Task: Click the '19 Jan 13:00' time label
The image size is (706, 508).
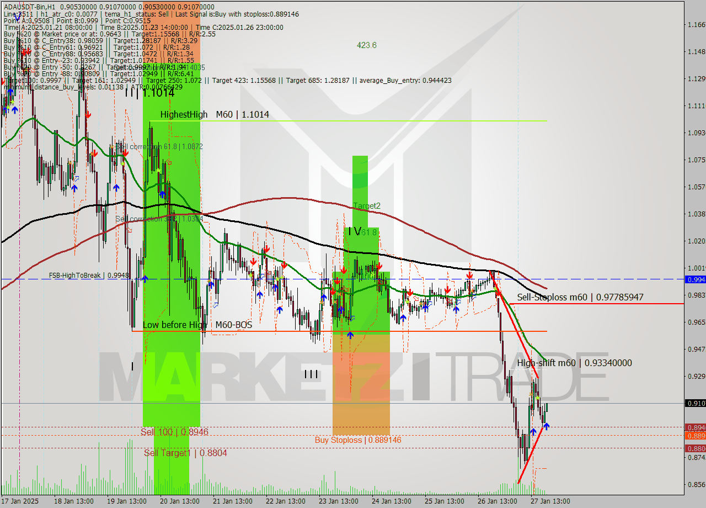Action: point(126,501)
